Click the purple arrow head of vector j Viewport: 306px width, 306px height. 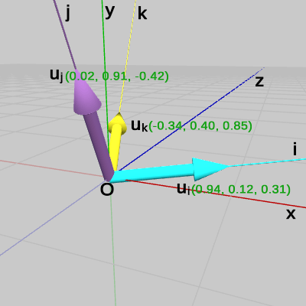(86, 93)
